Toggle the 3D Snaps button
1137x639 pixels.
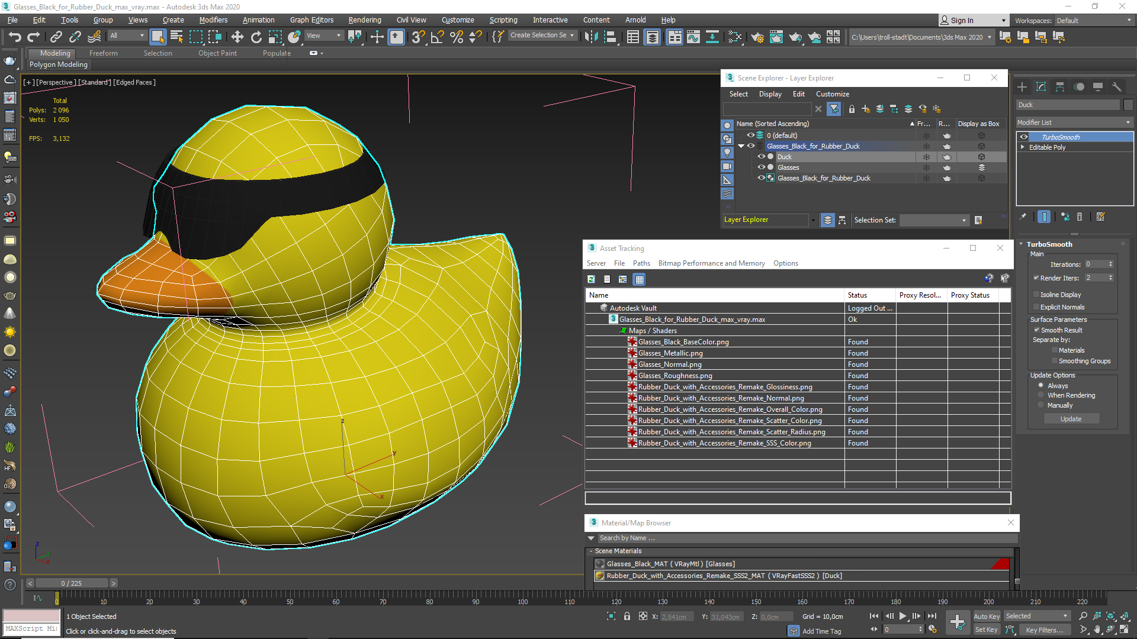tap(418, 37)
